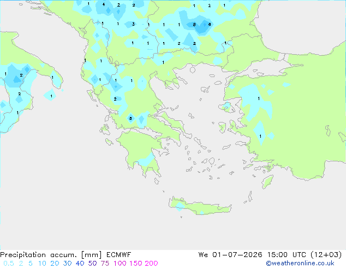
Task: Click the 'Precipitation accum. [mm]' title text
Action: click(51, 255)
